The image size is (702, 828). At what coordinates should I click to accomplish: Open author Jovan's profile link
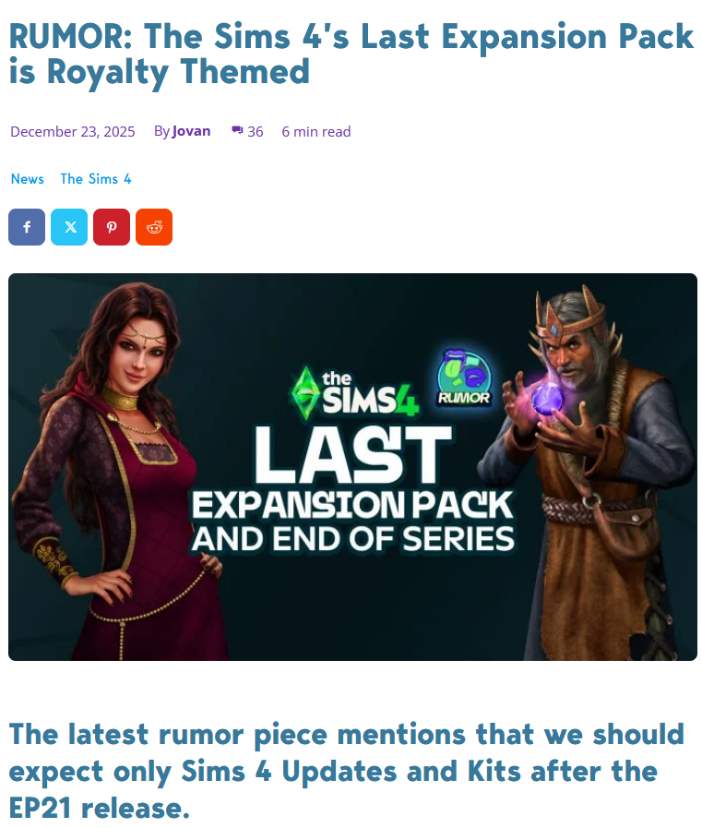[191, 131]
